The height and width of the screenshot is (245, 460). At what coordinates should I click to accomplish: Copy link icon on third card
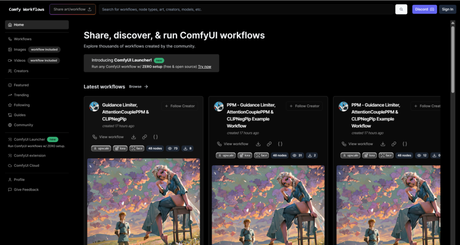point(394,144)
